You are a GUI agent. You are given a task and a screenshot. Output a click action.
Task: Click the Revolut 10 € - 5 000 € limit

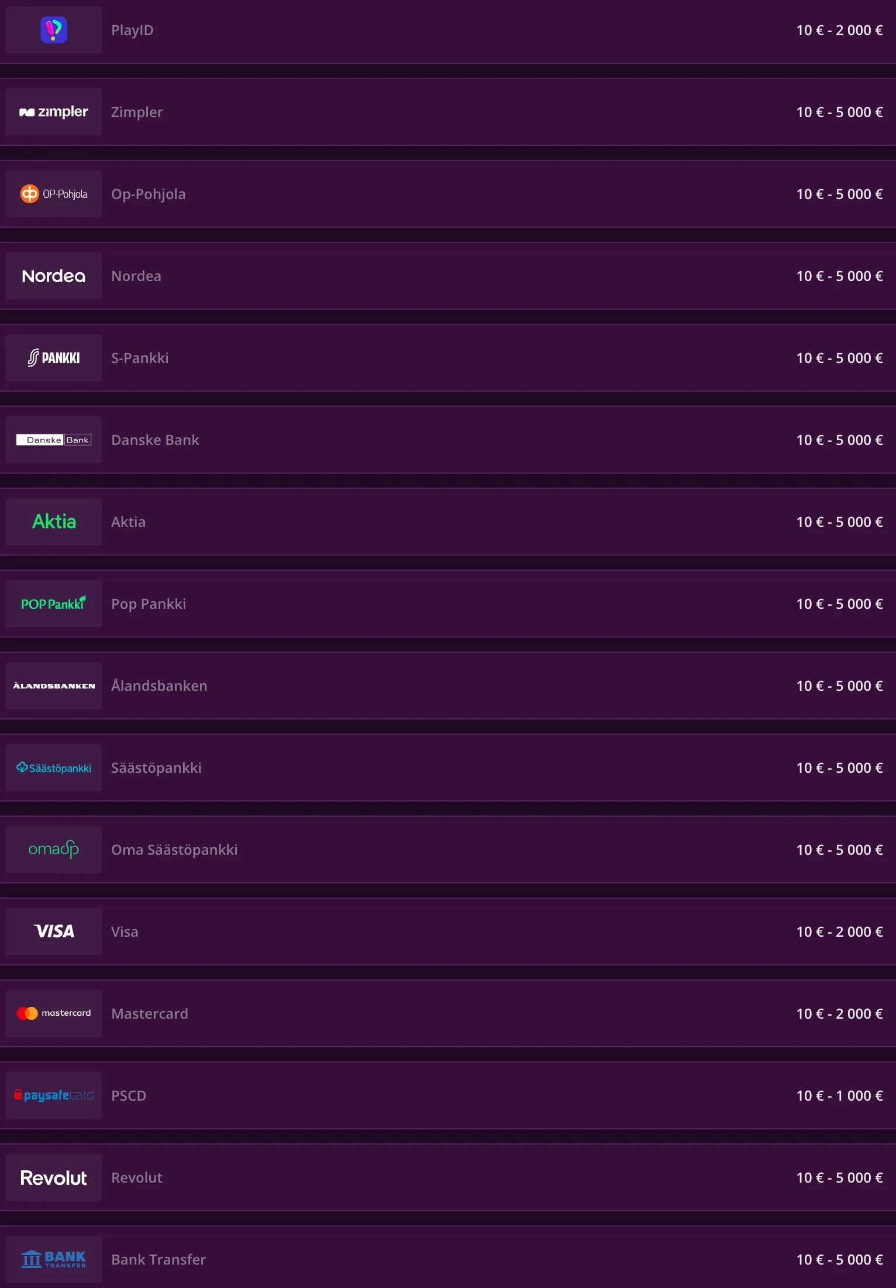point(839,1177)
